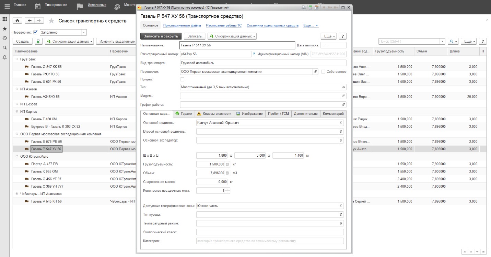Collapse the ИП Карпов group

[x=17, y=112]
